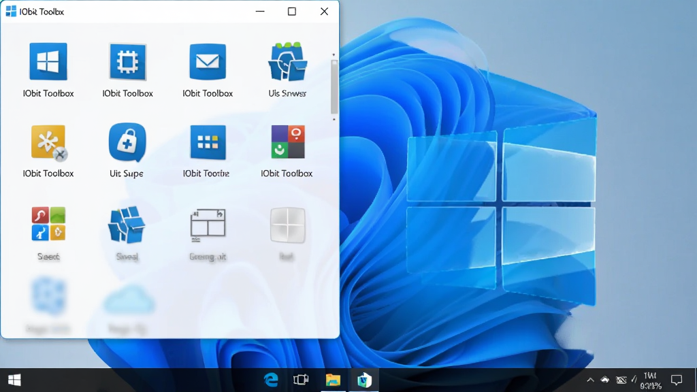Open the faded gear icon in bottom row
The width and height of the screenshot is (697, 392).
48,295
